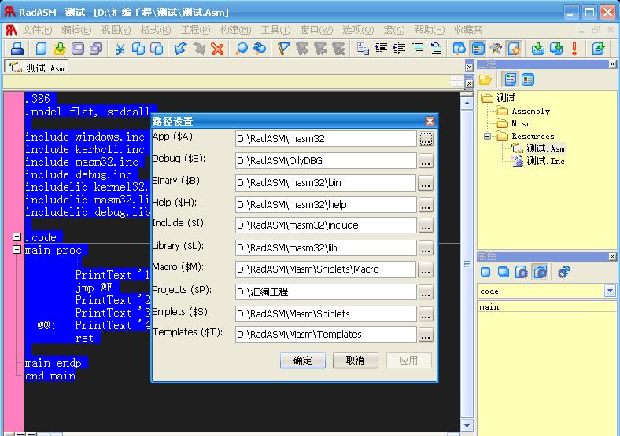Open the 编辑(E) menu
Viewport: 620px width, 436px height.
76,30
